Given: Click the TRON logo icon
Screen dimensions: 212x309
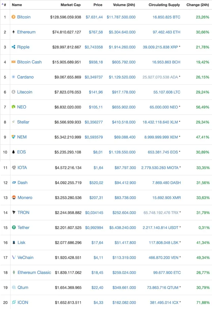Looking at the screenshot, I should pos(14,212).
